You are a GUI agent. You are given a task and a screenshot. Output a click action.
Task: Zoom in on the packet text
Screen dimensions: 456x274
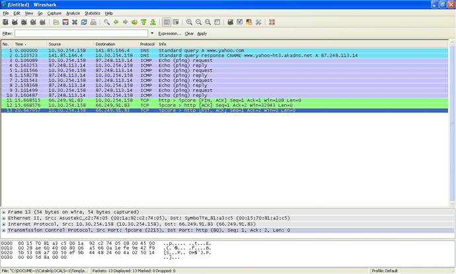click(x=189, y=22)
